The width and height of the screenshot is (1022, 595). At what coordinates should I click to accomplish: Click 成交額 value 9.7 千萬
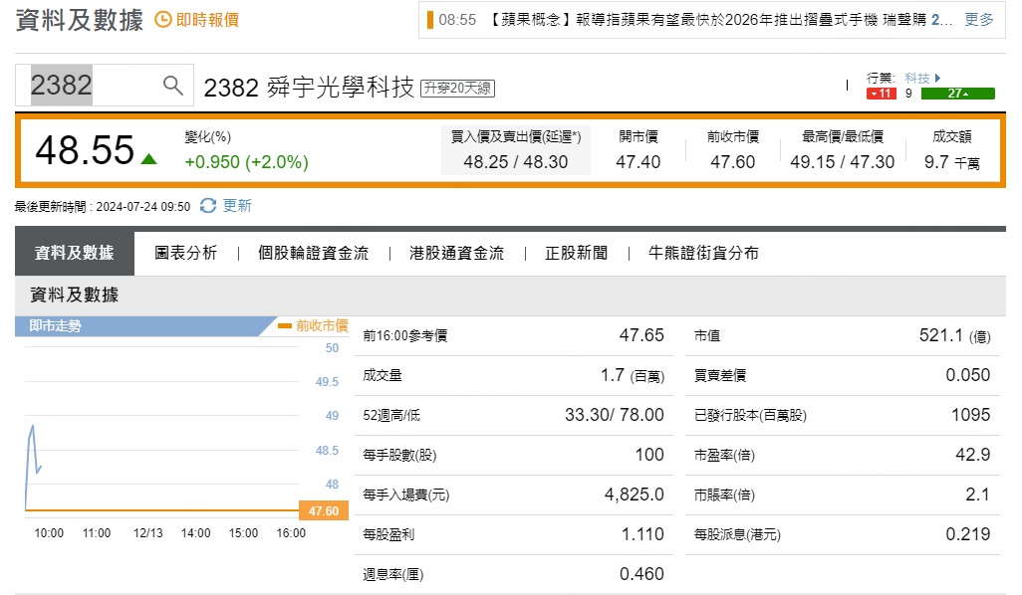(951, 162)
